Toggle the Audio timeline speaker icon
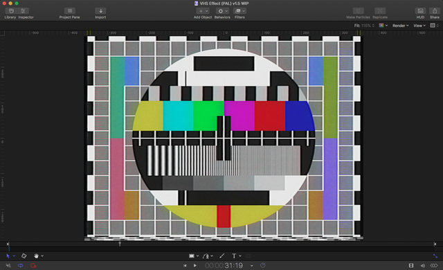The image size is (443, 270). (423, 265)
